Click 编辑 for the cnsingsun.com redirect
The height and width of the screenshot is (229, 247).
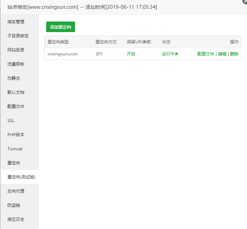point(222,54)
